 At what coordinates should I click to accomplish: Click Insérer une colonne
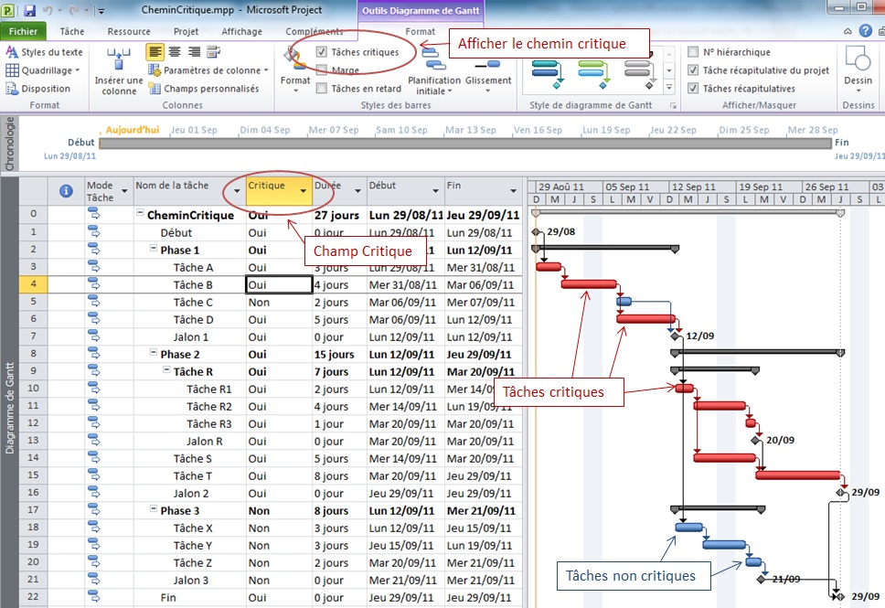pyautogui.click(x=119, y=71)
